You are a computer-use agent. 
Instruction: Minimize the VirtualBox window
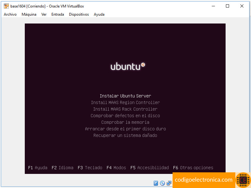tap(213, 6)
